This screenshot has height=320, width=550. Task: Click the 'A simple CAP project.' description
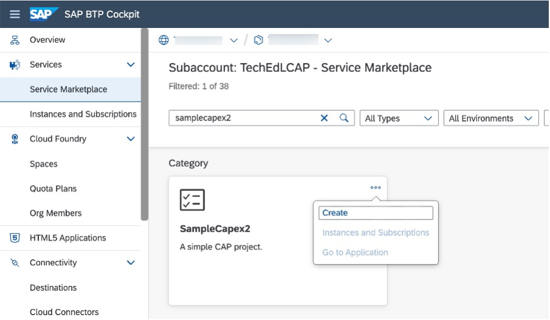(x=221, y=247)
